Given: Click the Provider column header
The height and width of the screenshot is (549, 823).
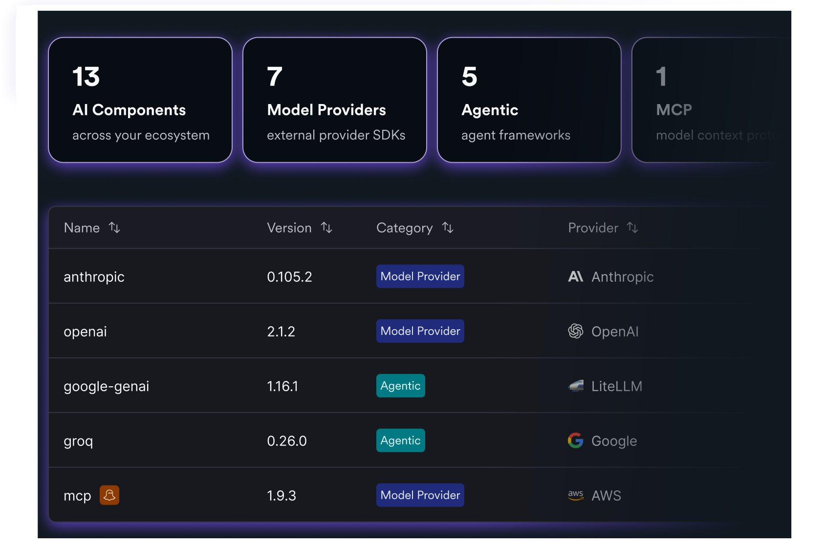Looking at the screenshot, I should coord(593,228).
